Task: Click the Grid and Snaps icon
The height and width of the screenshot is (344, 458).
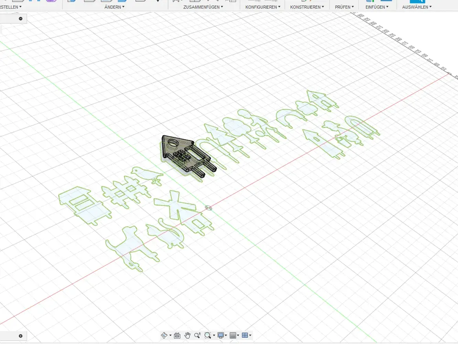Action: tap(233, 335)
